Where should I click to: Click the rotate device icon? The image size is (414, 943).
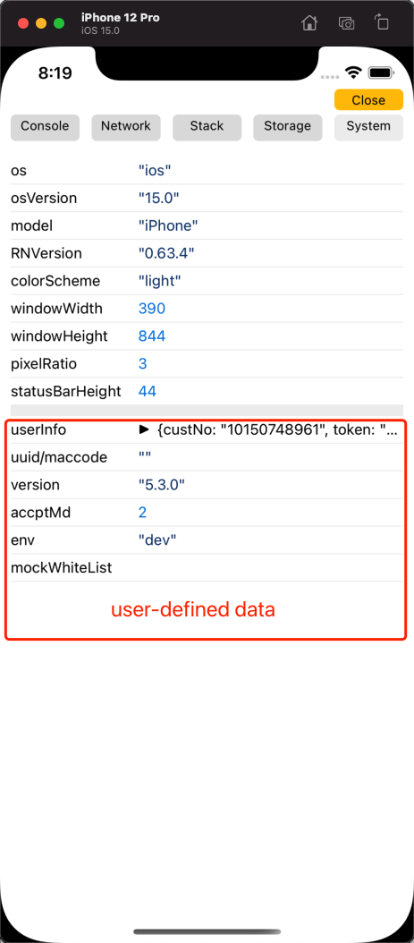(382, 22)
